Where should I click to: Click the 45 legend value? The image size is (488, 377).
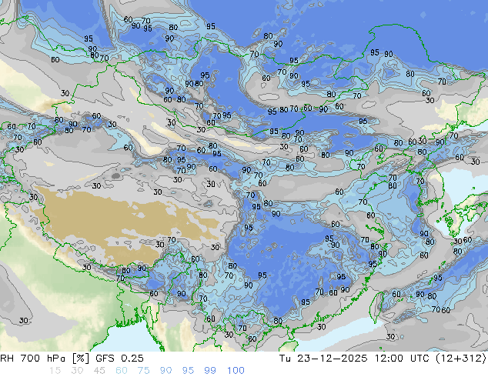98,370
